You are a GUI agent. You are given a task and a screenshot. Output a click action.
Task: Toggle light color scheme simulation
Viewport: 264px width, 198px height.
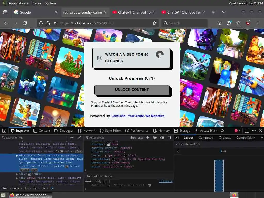coord(155,138)
